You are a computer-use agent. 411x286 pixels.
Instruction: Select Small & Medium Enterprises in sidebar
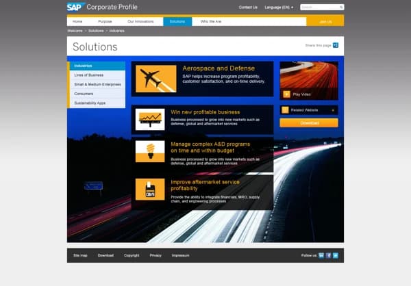coord(97,84)
